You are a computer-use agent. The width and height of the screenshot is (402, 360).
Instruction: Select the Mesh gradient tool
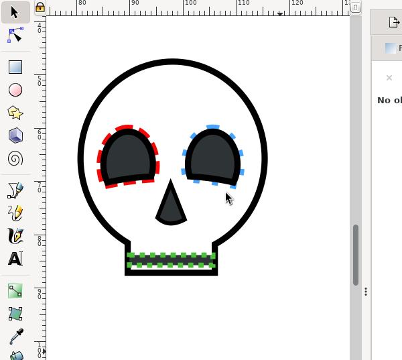[x=15, y=313]
